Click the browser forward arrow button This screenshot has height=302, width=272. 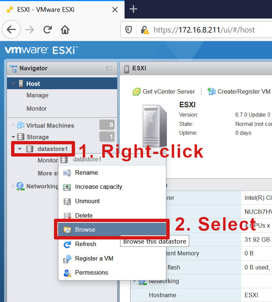pos(30,30)
